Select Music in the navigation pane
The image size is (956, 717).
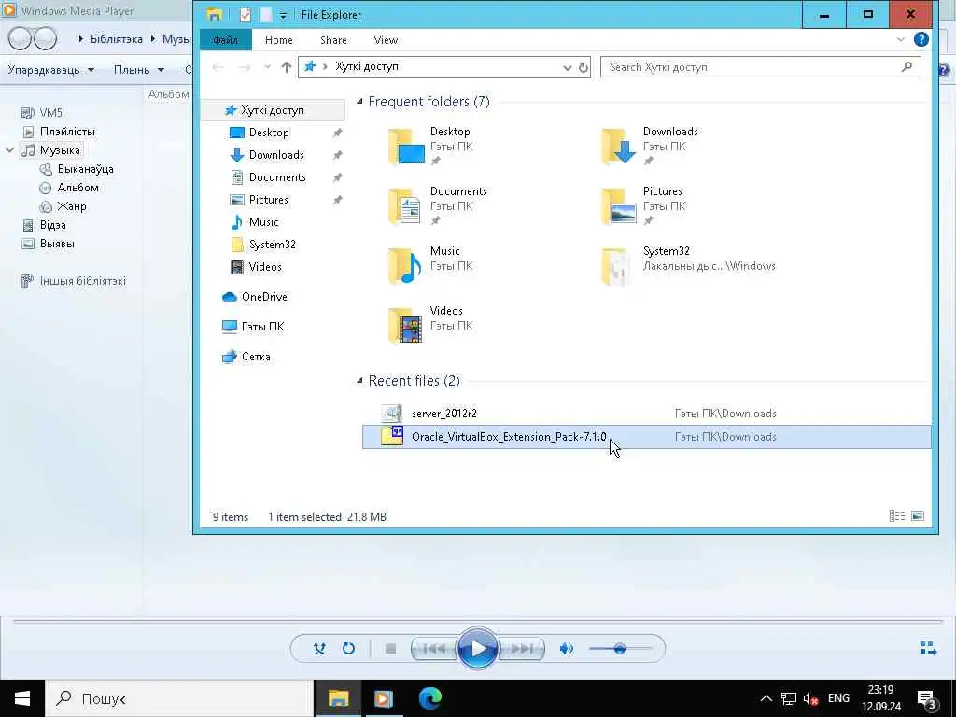263,222
